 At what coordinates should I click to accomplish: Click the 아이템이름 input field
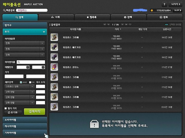[x=31, y=62]
